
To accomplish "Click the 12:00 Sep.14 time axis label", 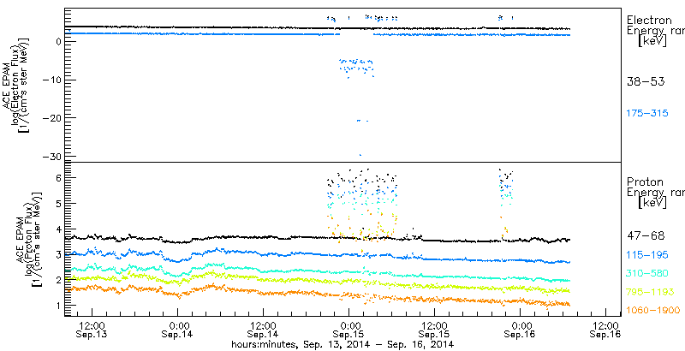I will pyautogui.click(x=263, y=330).
